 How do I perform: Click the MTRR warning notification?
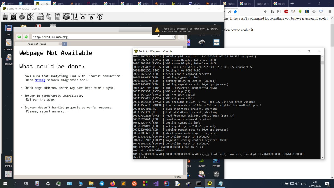(x=186, y=30)
